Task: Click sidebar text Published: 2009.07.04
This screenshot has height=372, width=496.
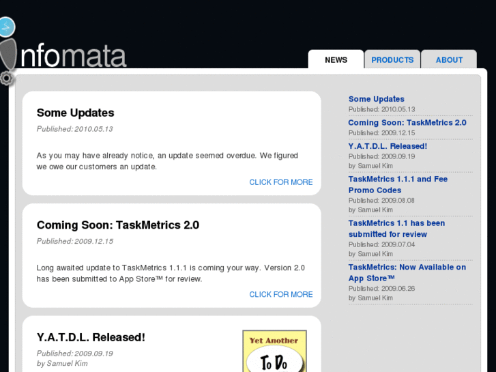Action: click(x=382, y=244)
